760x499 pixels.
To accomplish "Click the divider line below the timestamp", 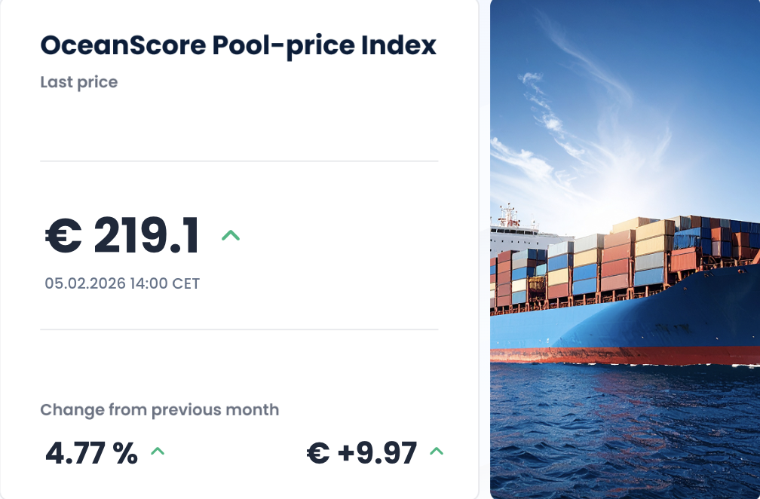I will click(x=238, y=329).
